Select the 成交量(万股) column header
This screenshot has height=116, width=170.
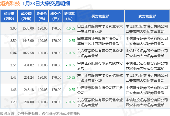(9, 16)
